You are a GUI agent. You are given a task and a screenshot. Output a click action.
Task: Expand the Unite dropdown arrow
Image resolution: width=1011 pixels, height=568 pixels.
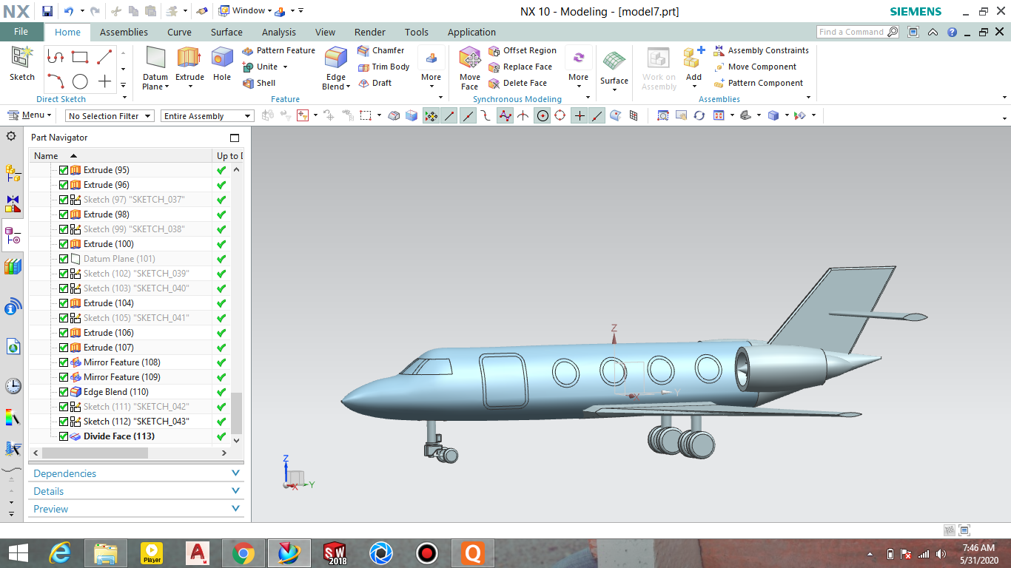(285, 67)
